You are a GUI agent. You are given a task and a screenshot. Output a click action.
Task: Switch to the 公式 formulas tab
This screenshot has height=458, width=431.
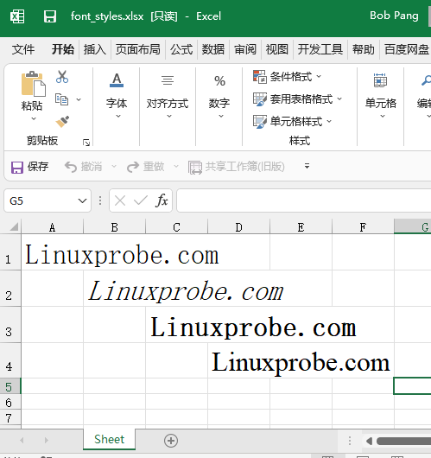click(x=181, y=49)
